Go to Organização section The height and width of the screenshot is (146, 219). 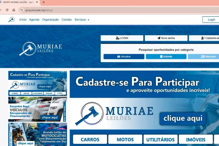[x=50, y=20]
